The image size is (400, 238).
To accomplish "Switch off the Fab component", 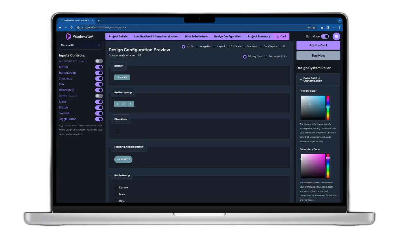I will (99, 84).
